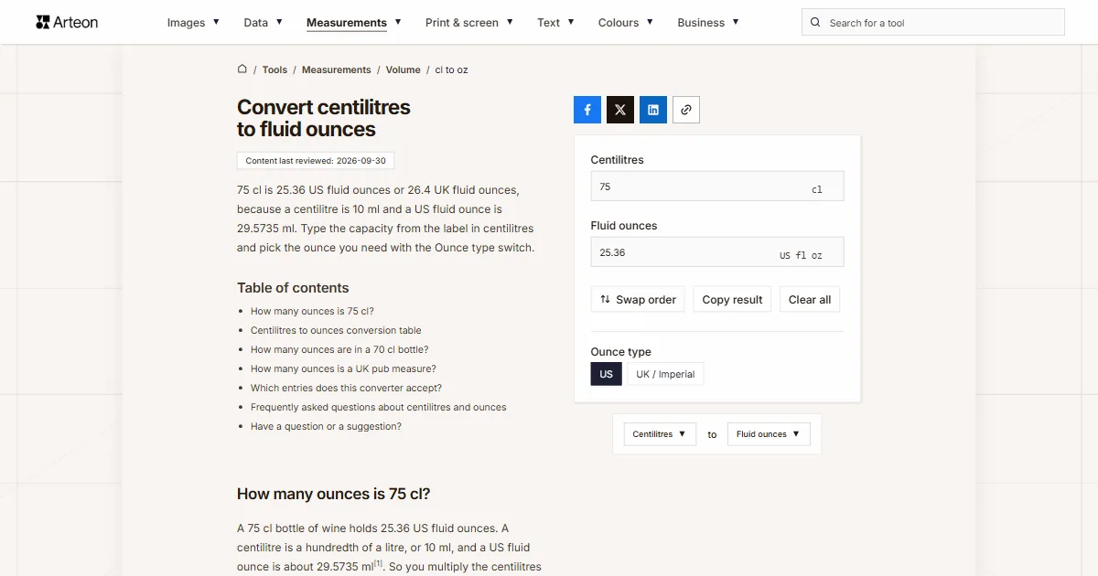
Task: Clear all converter fields
Action: click(810, 300)
